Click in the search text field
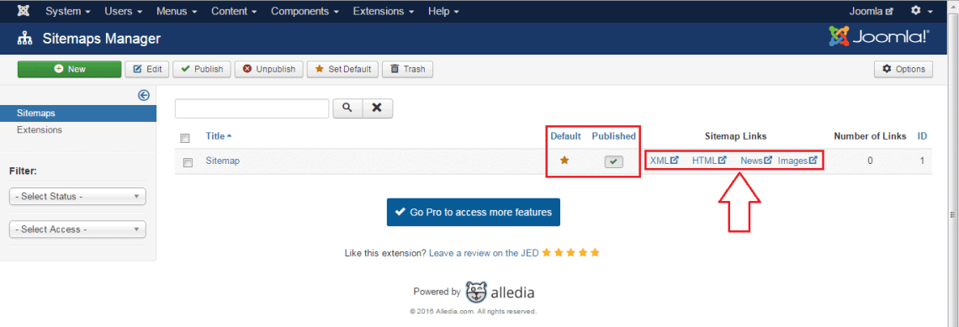Screen dimensions: 959x327 252,108
